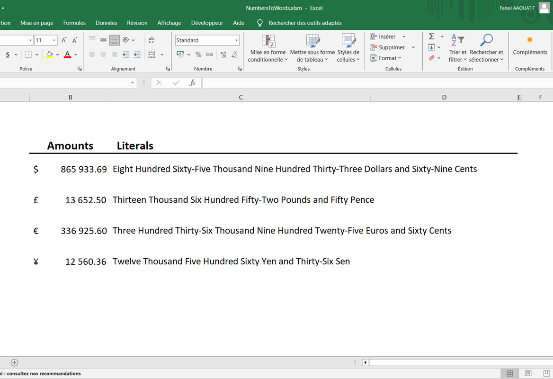
Task: Add a new sheet with plus icon
Action: (15, 362)
